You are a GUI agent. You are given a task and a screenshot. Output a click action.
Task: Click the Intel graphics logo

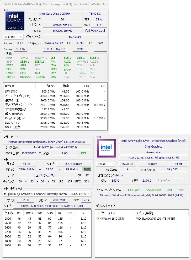(106, 148)
